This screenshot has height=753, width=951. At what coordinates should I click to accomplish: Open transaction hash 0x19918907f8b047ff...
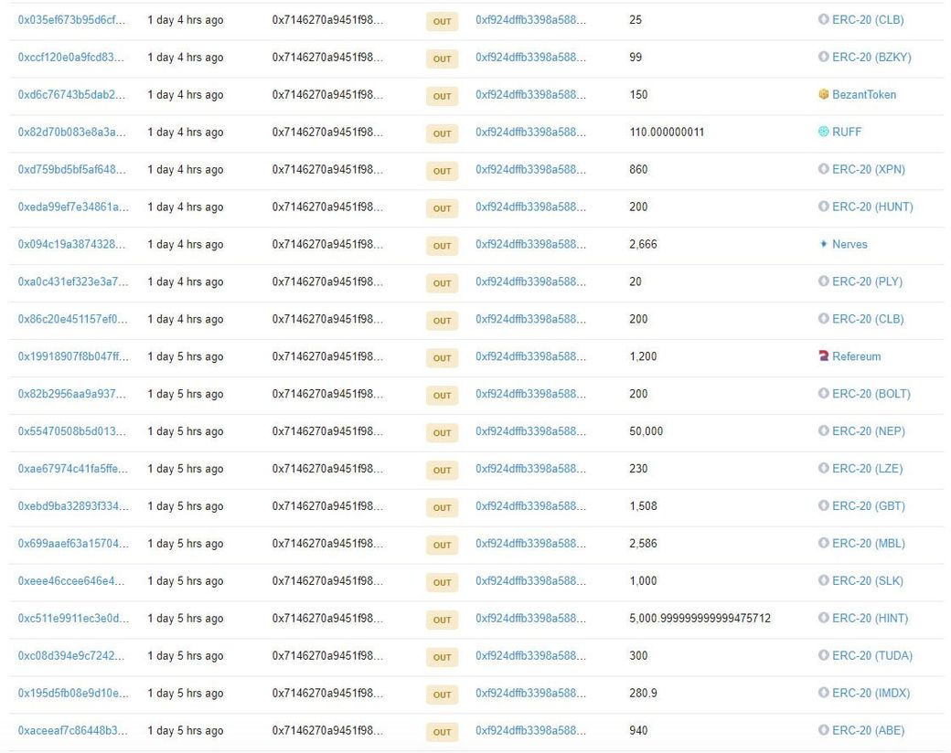tap(73, 356)
